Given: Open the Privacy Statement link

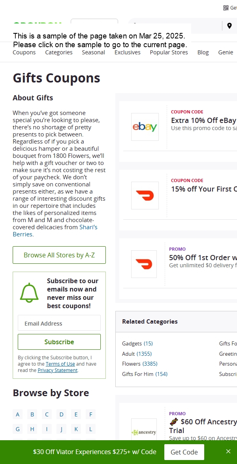Looking at the screenshot, I should [58, 370].
